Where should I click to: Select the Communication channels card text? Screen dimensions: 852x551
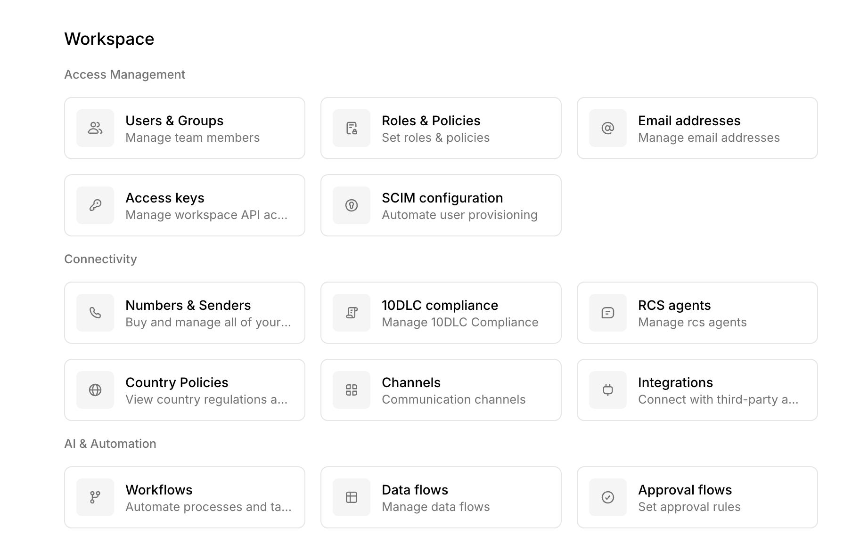pos(453,400)
